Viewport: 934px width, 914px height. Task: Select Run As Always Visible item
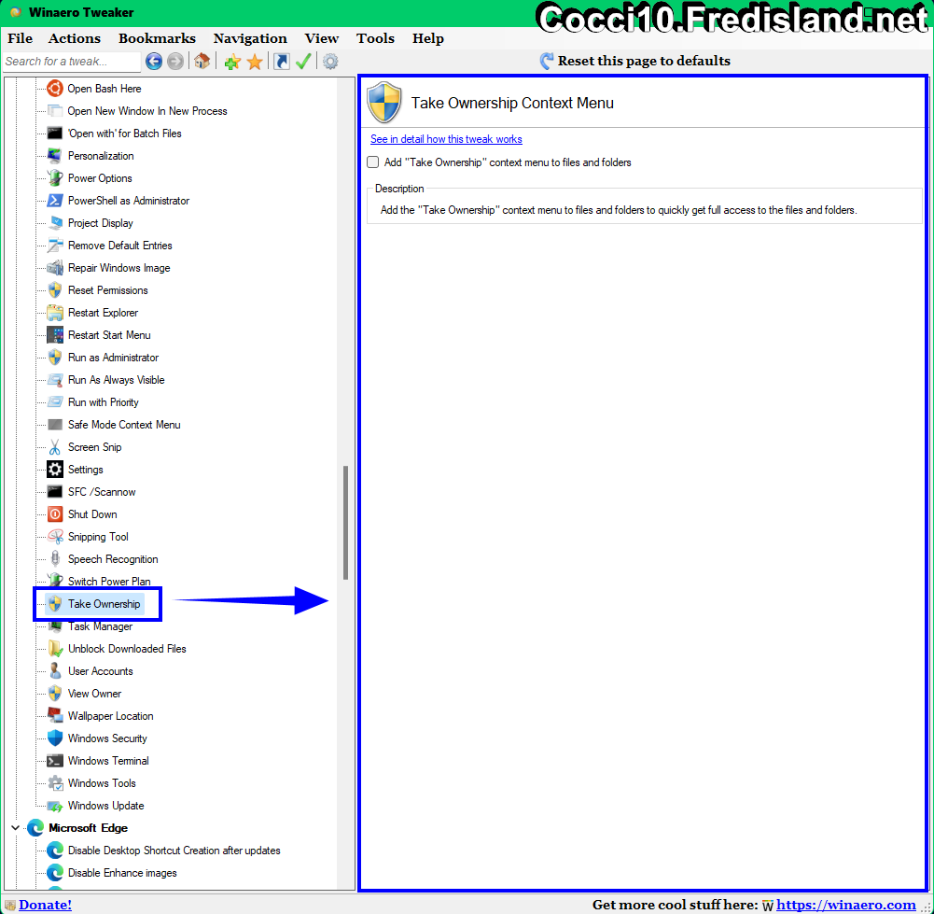pos(116,380)
